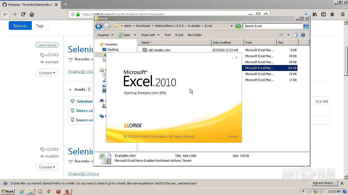Image resolution: width=348 pixels, height=195 pixels.
Task: Switch to the Releases tab on GitHub
Action: point(20,26)
